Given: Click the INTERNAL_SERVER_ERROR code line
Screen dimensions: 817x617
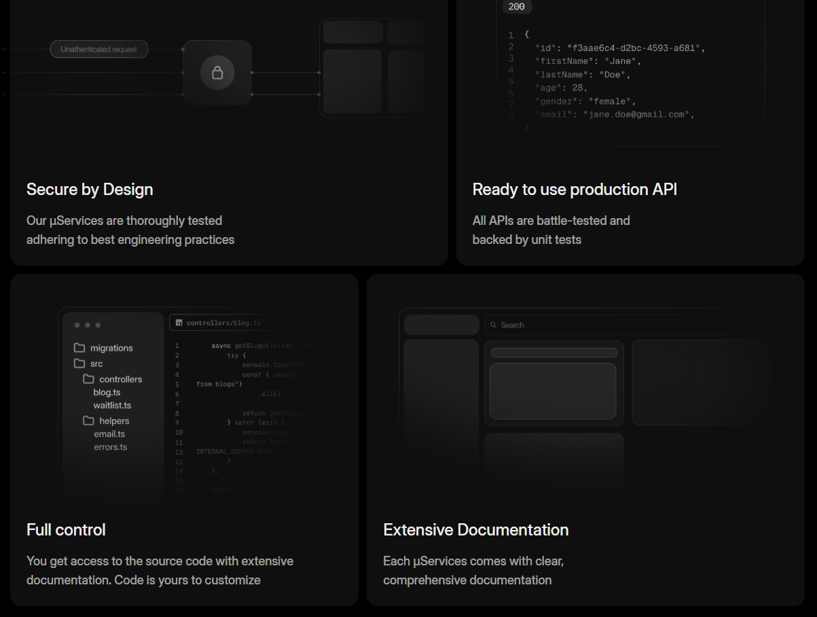Looking at the screenshot, I should tap(247, 451).
